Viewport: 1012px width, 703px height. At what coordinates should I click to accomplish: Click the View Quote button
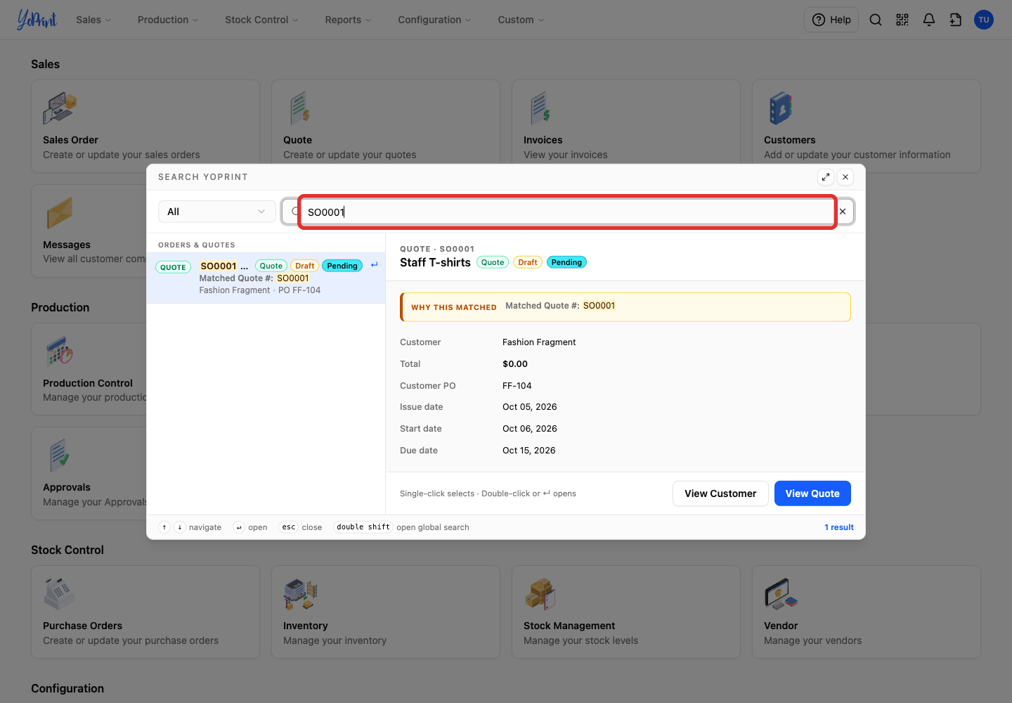812,494
